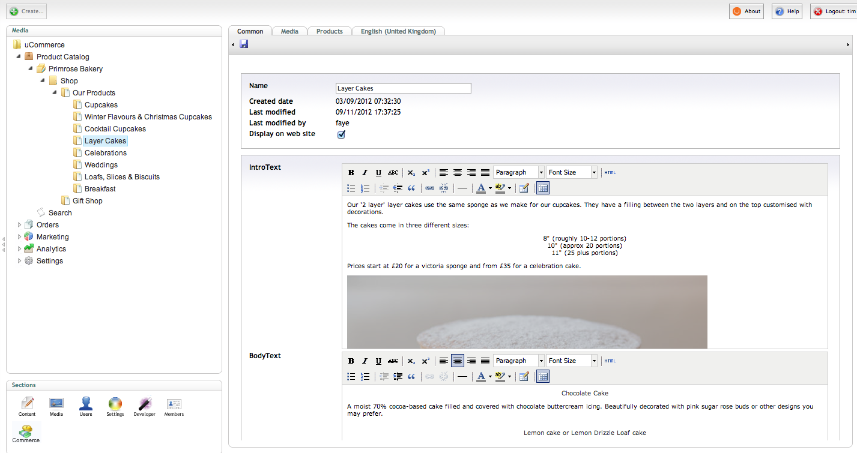Expand the Analytics tree node
Viewport: 857px width, 453px height.
19,249
